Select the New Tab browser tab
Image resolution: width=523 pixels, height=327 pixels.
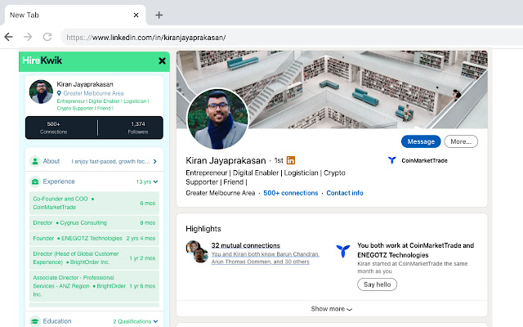pyautogui.click(x=74, y=15)
